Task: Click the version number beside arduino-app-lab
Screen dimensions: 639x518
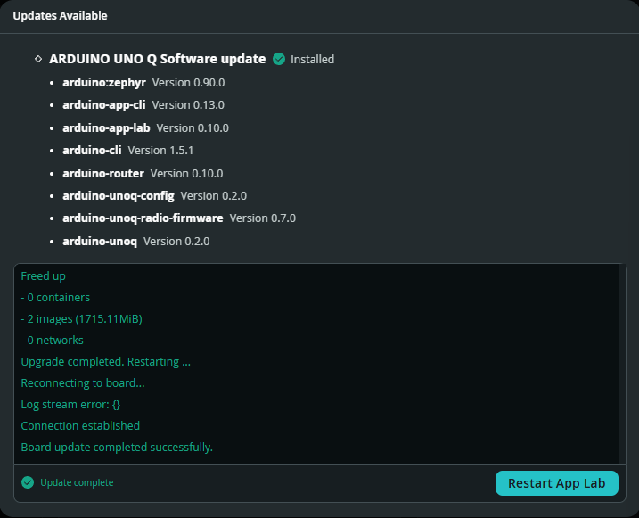Action: coord(193,128)
